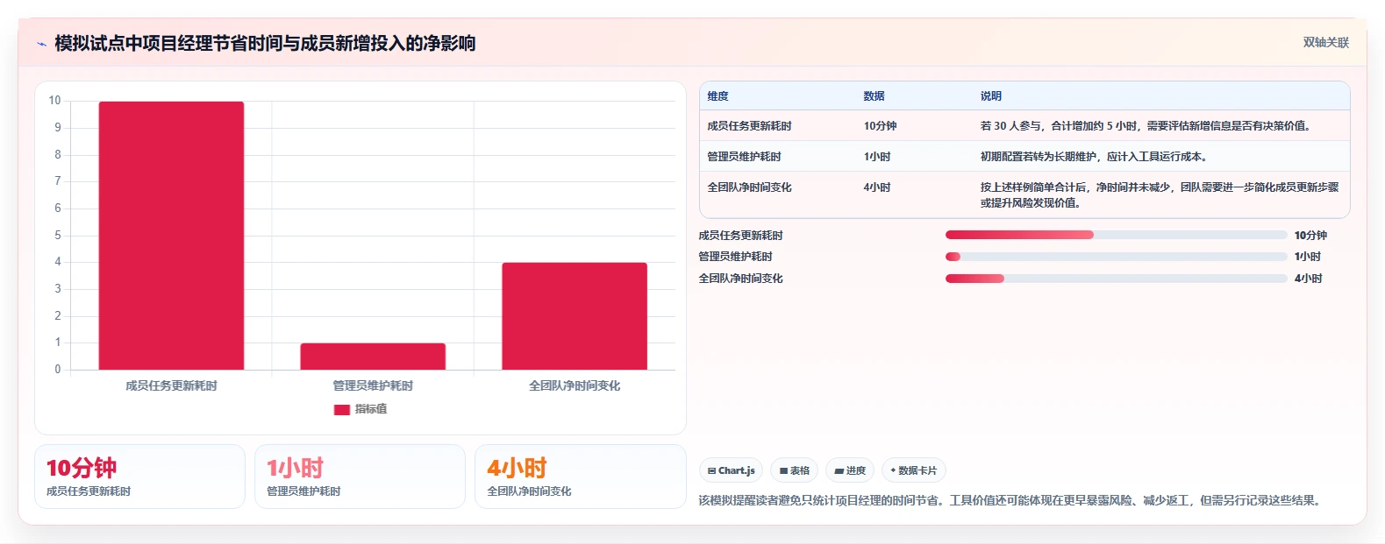Click progress value label 4小时
Screen dimensions: 1385x544
pyautogui.click(x=1308, y=279)
